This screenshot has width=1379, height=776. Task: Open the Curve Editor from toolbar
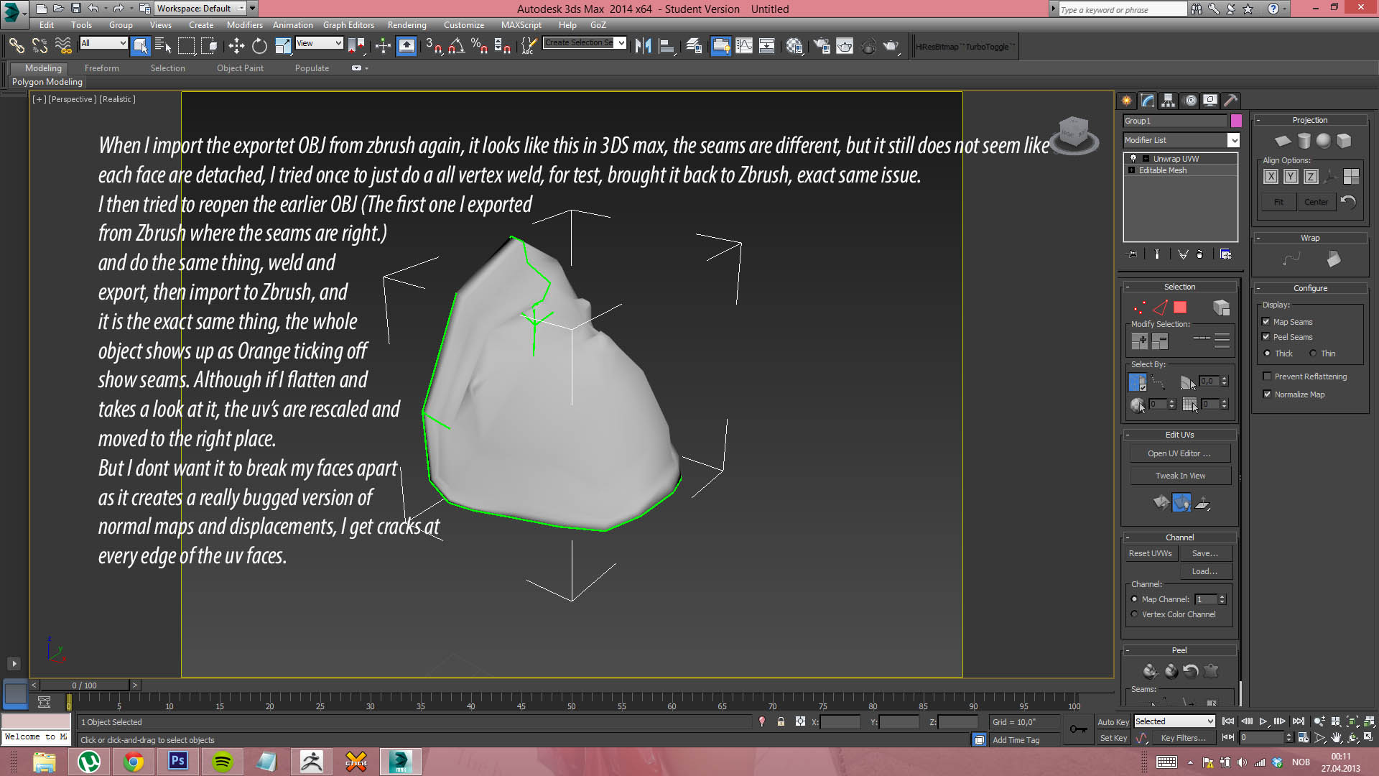(x=744, y=46)
